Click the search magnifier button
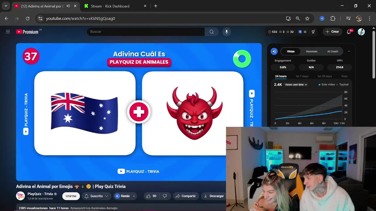Image resolution: width=376 pixels, height=211 pixels. click(x=211, y=32)
